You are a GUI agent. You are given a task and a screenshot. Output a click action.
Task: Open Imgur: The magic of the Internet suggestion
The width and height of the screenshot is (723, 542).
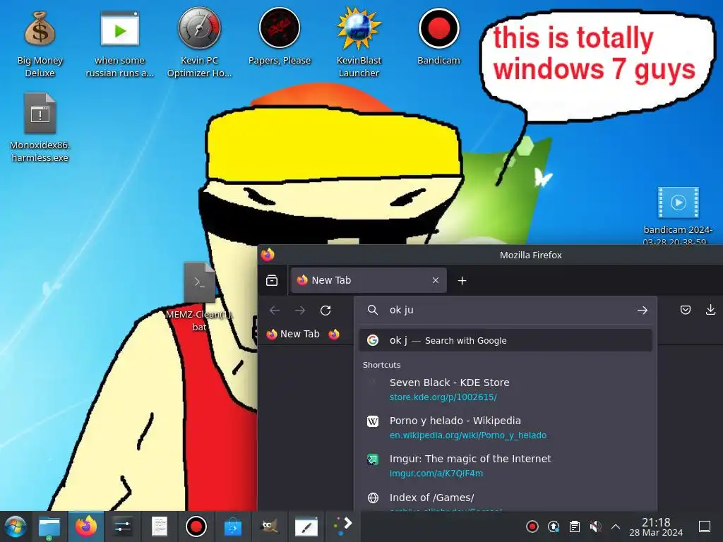click(506, 466)
